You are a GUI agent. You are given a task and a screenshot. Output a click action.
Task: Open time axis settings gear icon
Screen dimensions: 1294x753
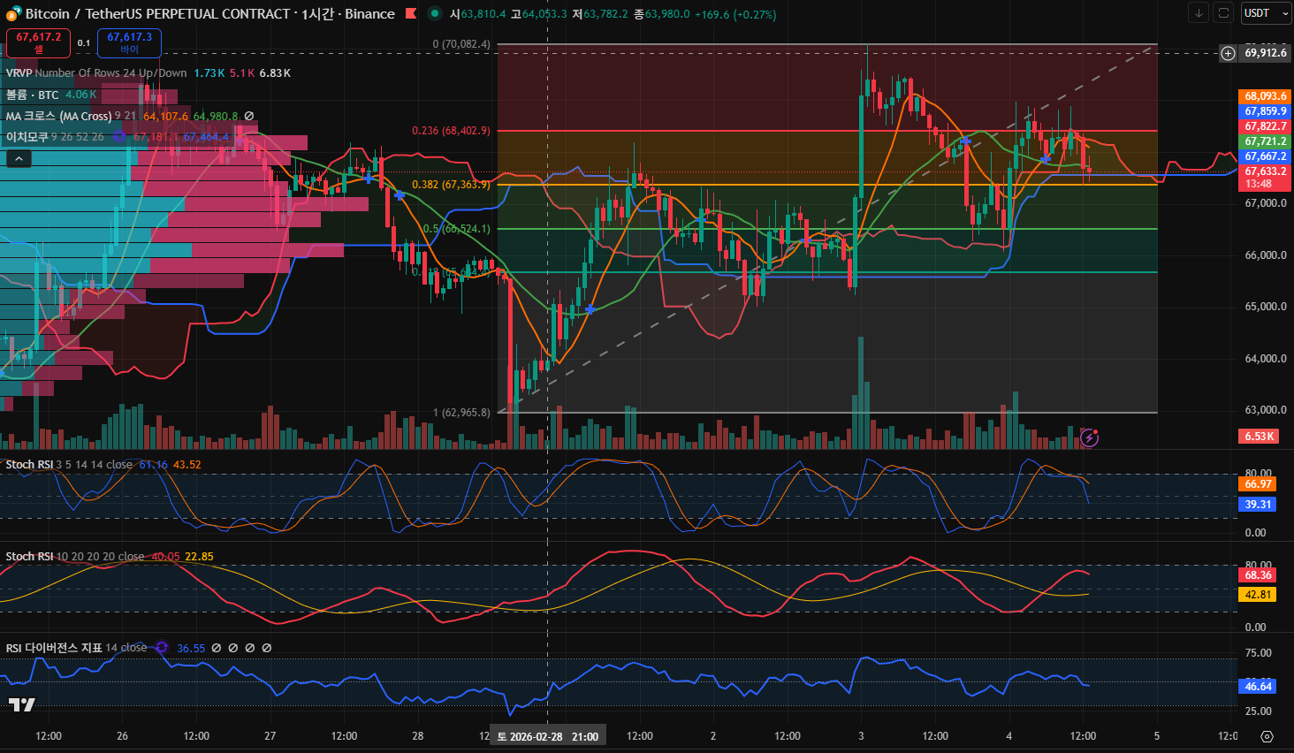tap(1267, 736)
